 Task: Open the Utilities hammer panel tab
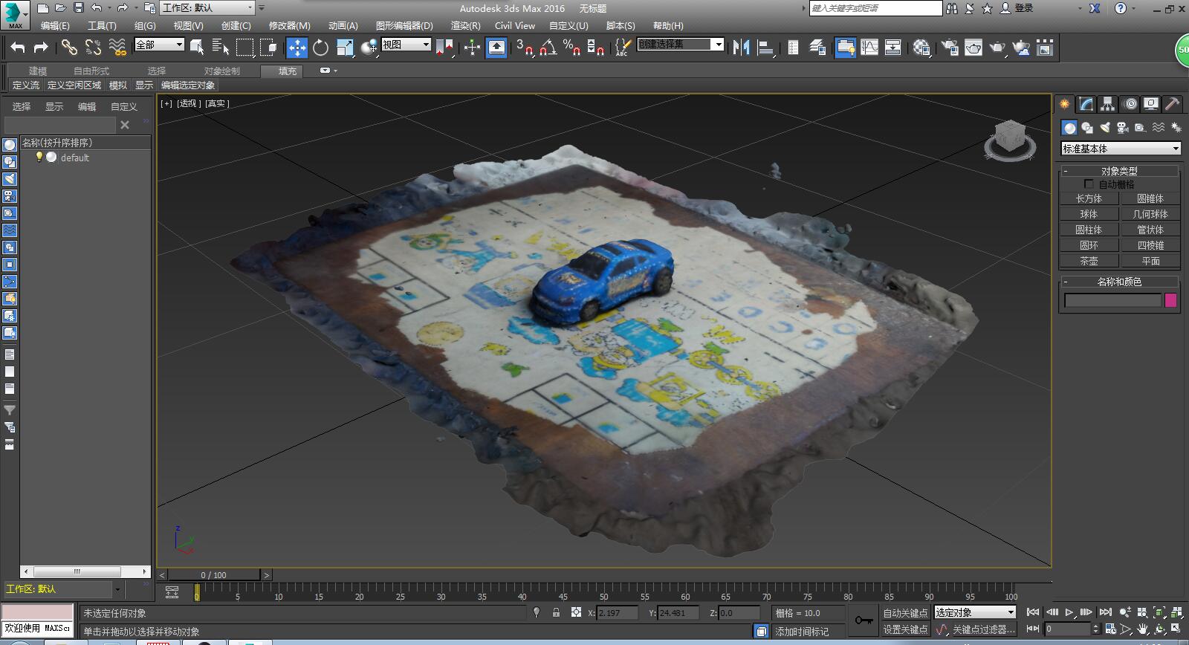pyautogui.click(x=1173, y=104)
